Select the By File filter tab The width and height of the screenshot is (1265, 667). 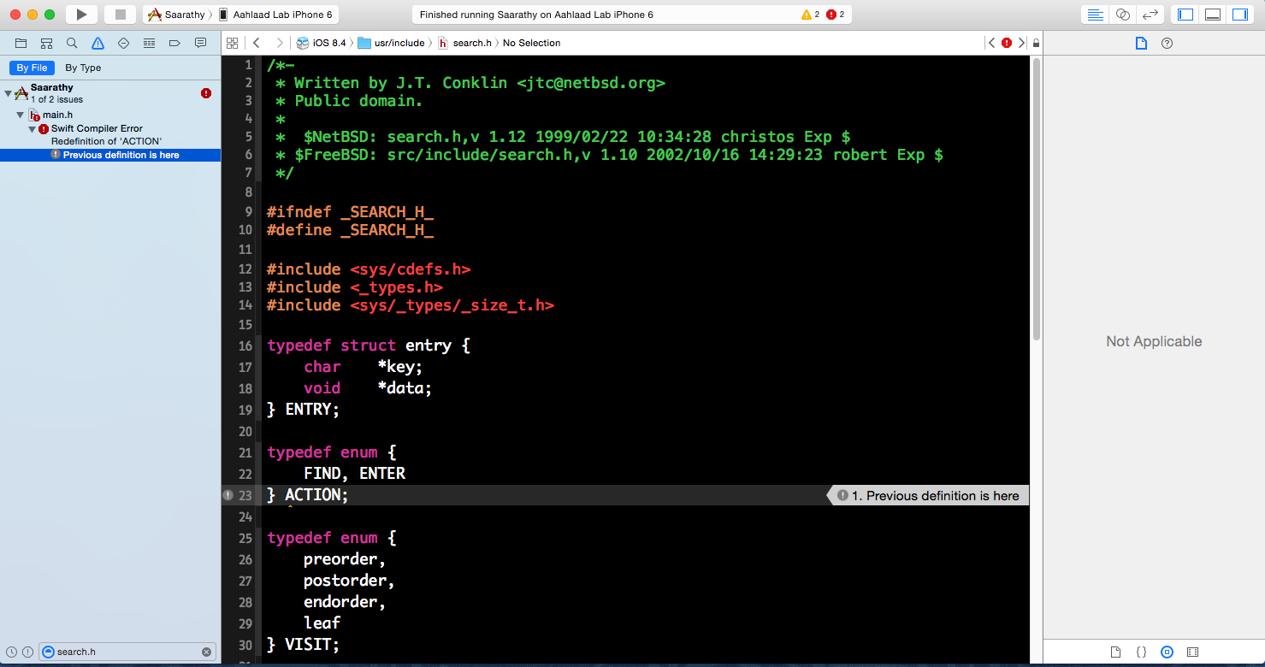33,68
